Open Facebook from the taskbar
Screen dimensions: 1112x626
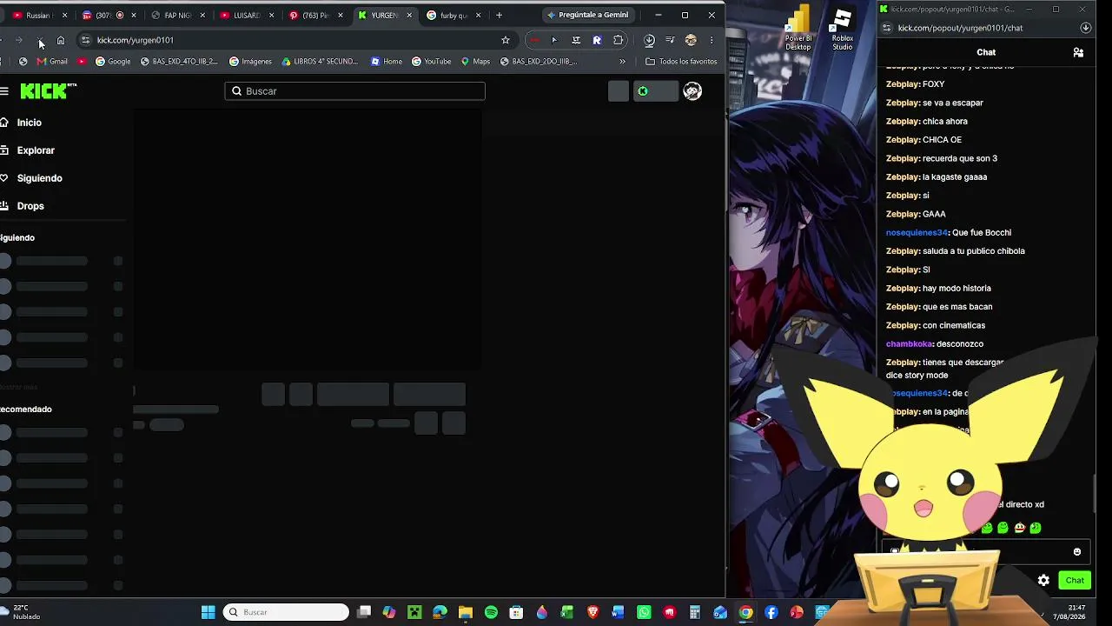click(x=771, y=612)
